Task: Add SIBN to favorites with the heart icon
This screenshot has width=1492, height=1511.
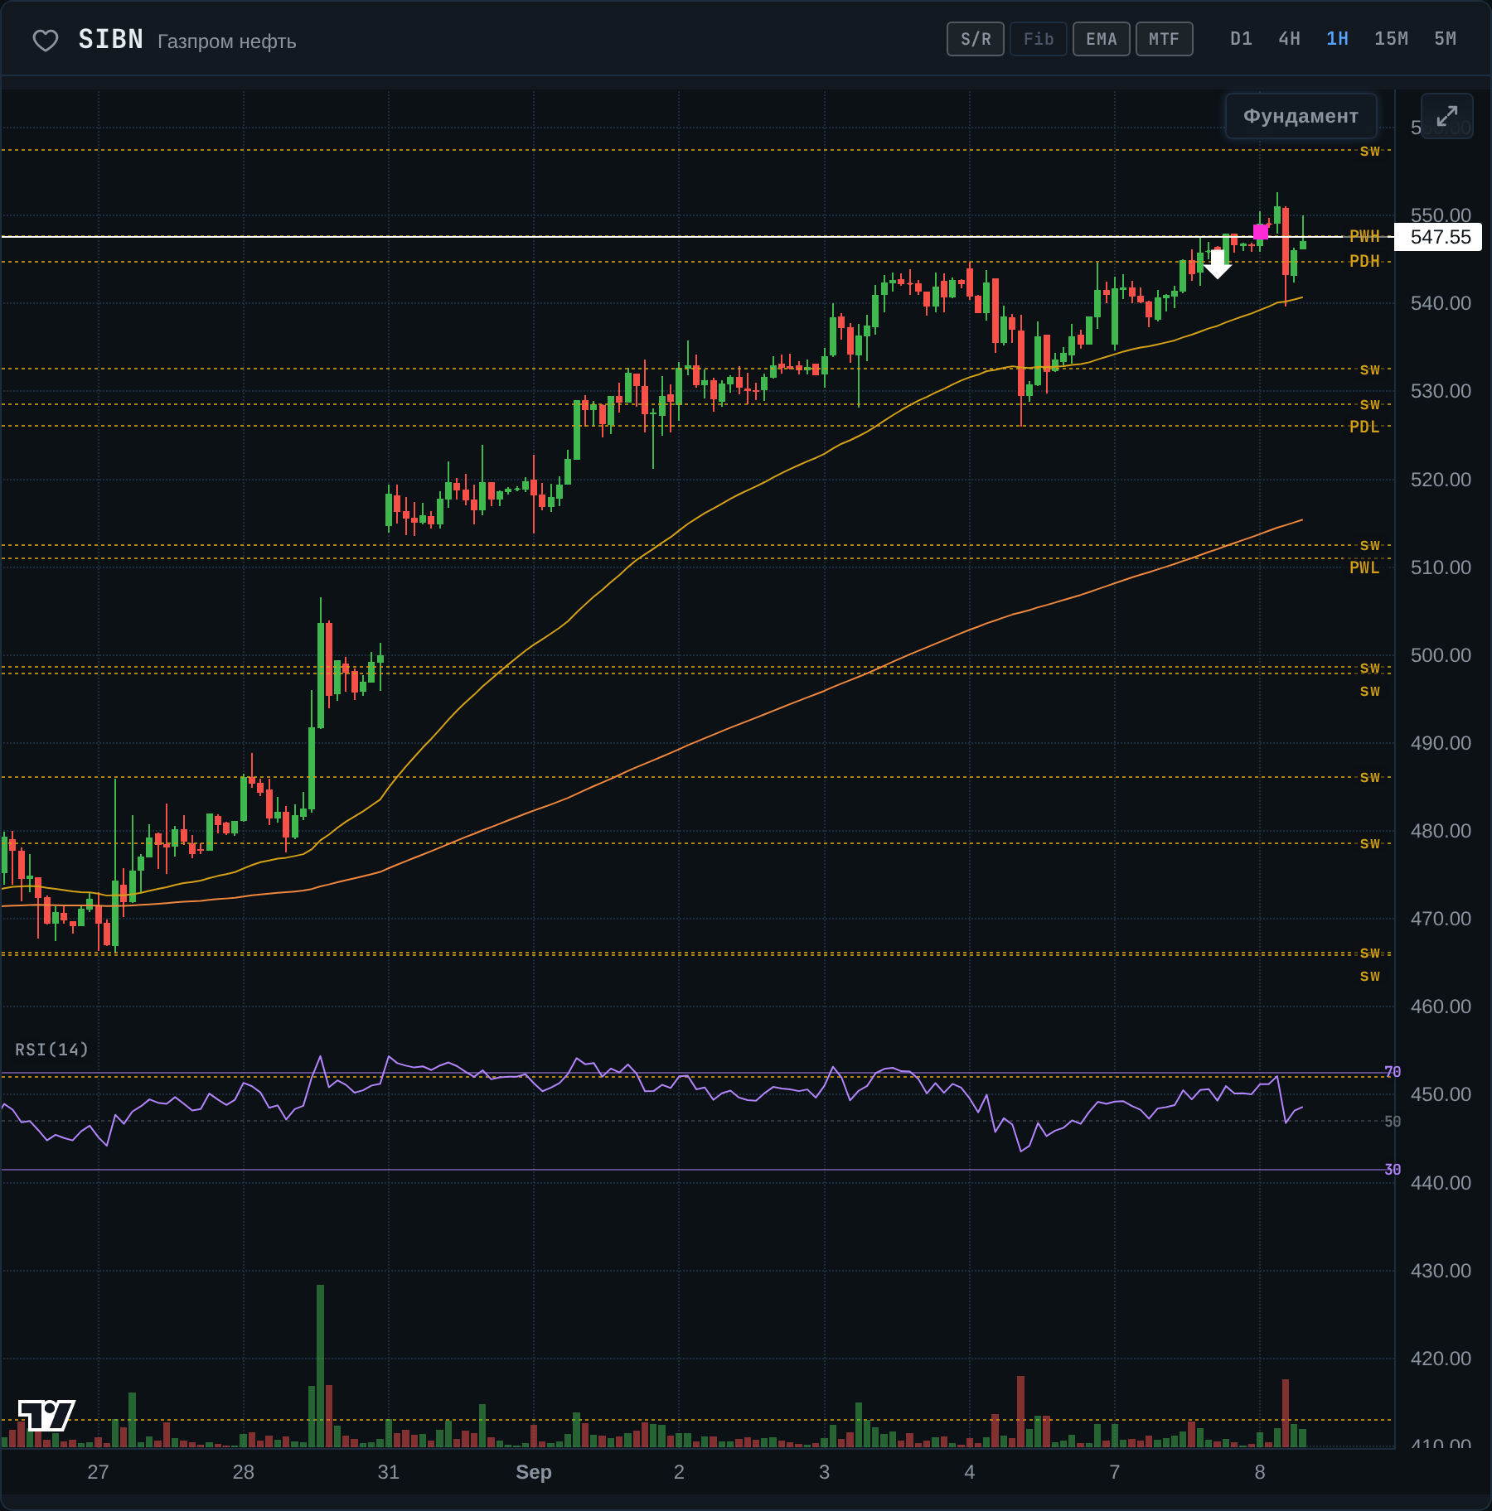Action: click(46, 41)
